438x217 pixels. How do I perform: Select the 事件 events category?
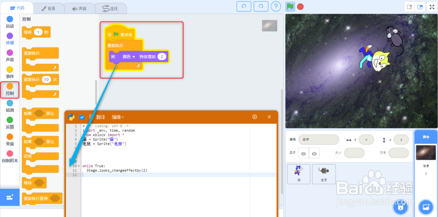coord(10,72)
